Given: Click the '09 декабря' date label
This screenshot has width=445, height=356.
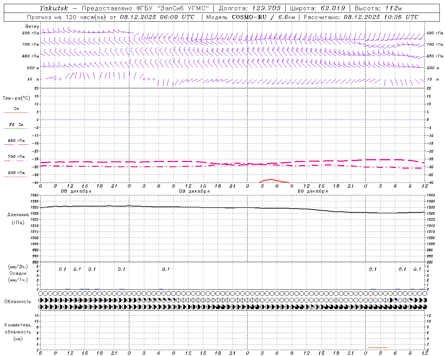Looking at the screenshot, I should click(194, 191).
